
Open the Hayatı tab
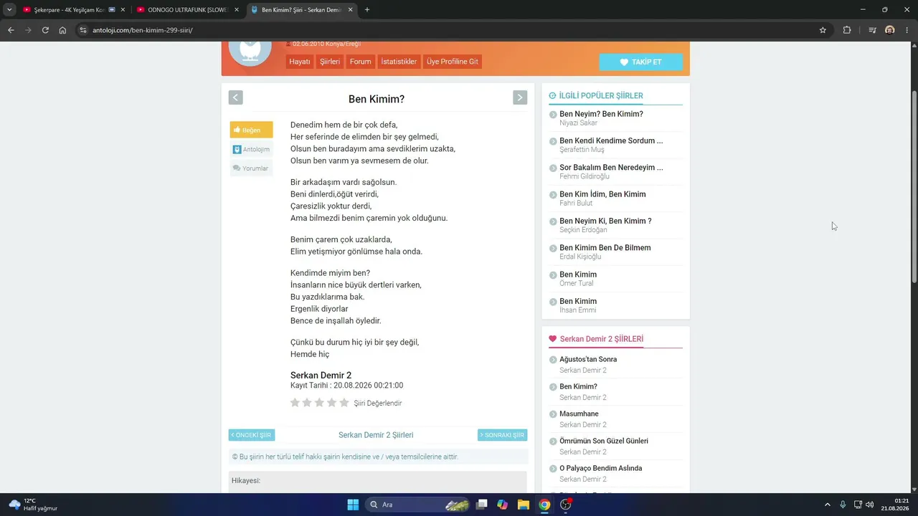(300, 62)
